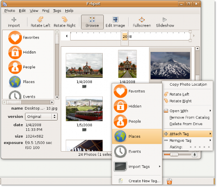Enter Fullscreen view from toolbar
217x187 pixels.
point(142,22)
